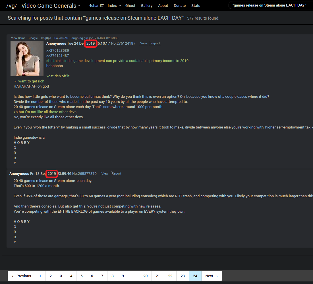Click the '577 results found.' text
This screenshot has width=313, height=284.
coord(203,18)
